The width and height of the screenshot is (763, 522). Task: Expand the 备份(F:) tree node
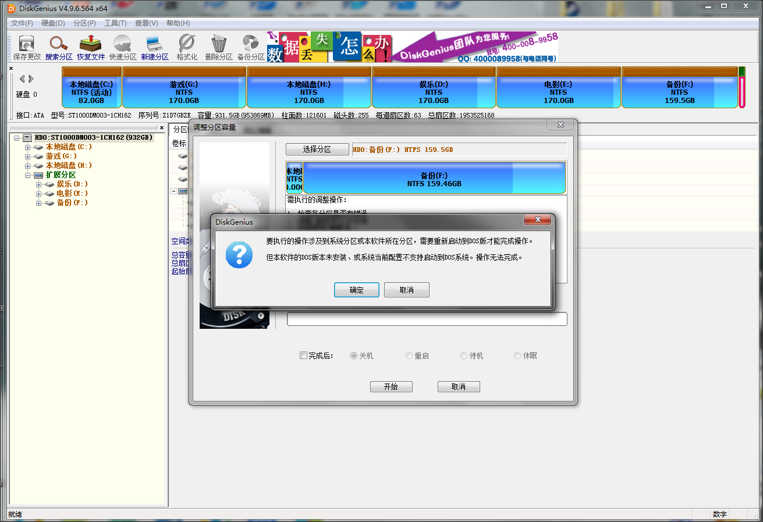point(39,203)
